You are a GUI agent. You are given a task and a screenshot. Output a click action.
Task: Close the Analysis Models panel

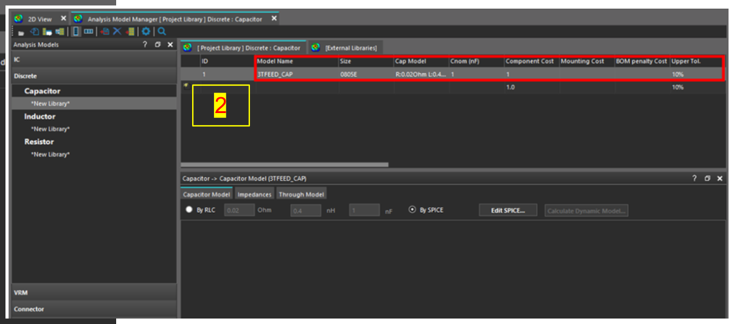pyautogui.click(x=169, y=44)
